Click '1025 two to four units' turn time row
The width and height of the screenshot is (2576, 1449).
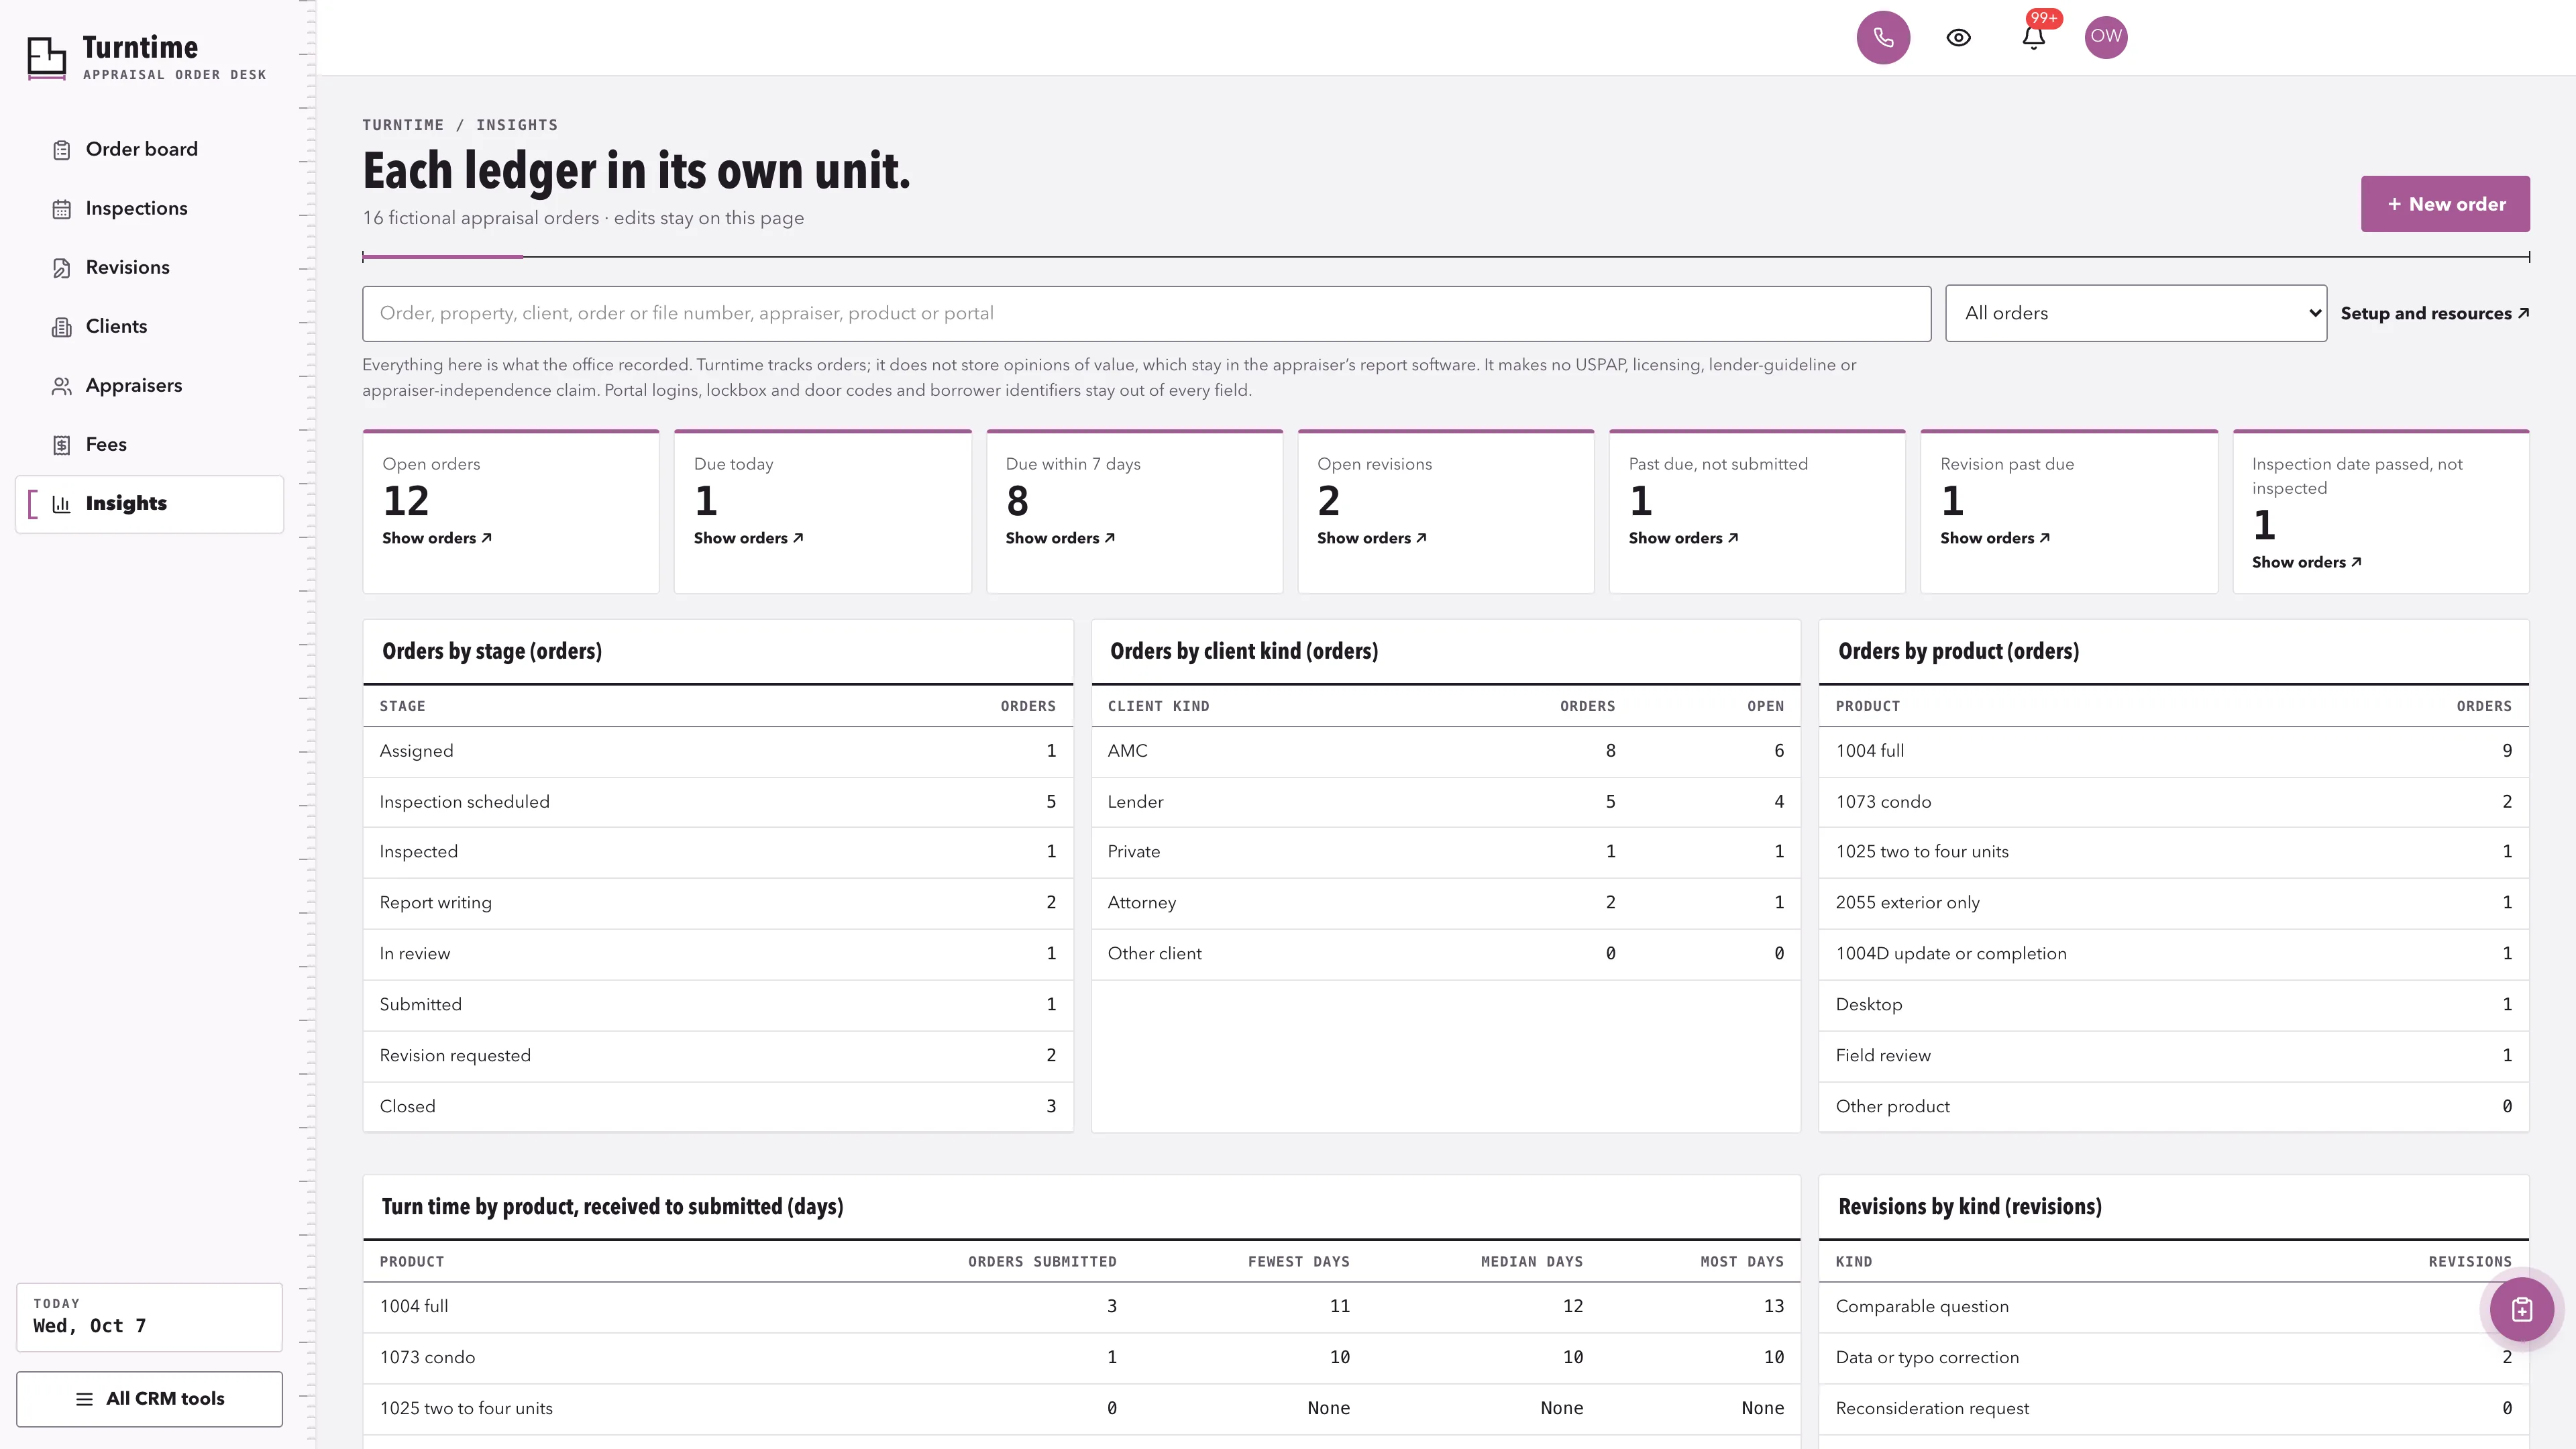(1082, 1409)
